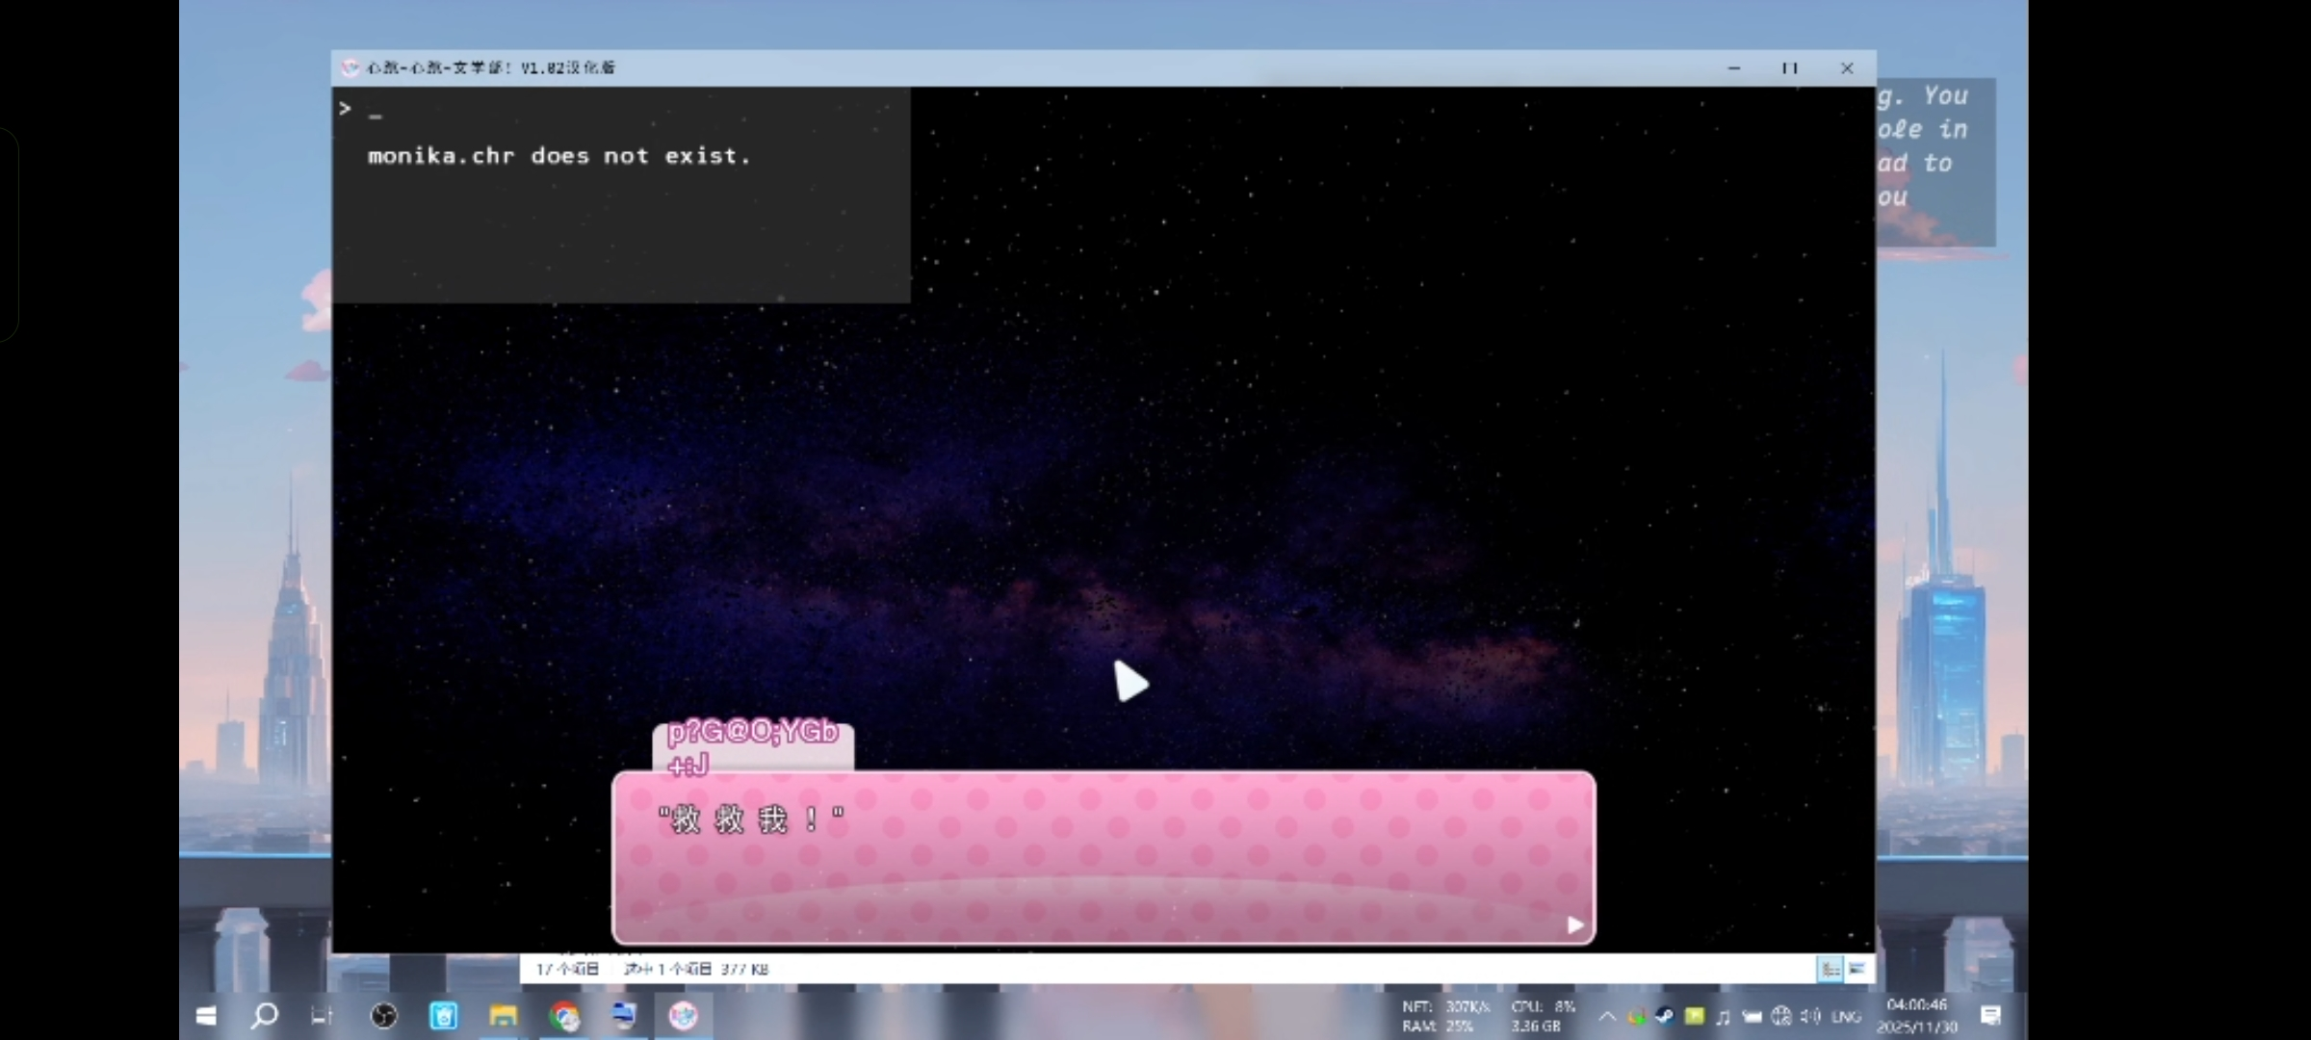This screenshot has height=1040, width=2311.
Task: Open Doki Doki game taskbar icon
Action: [684, 1016]
